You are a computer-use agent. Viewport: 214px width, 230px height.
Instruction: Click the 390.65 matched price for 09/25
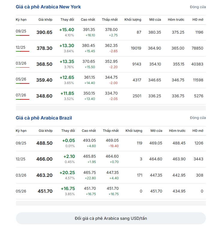coord(44,32)
